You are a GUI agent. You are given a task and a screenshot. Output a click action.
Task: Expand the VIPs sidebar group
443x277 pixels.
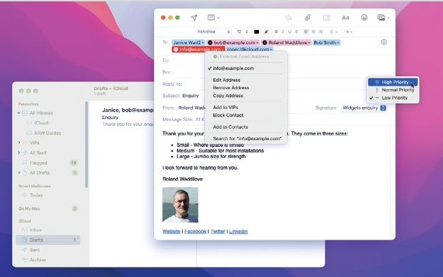pyautogui.click(x=18, y=143)
